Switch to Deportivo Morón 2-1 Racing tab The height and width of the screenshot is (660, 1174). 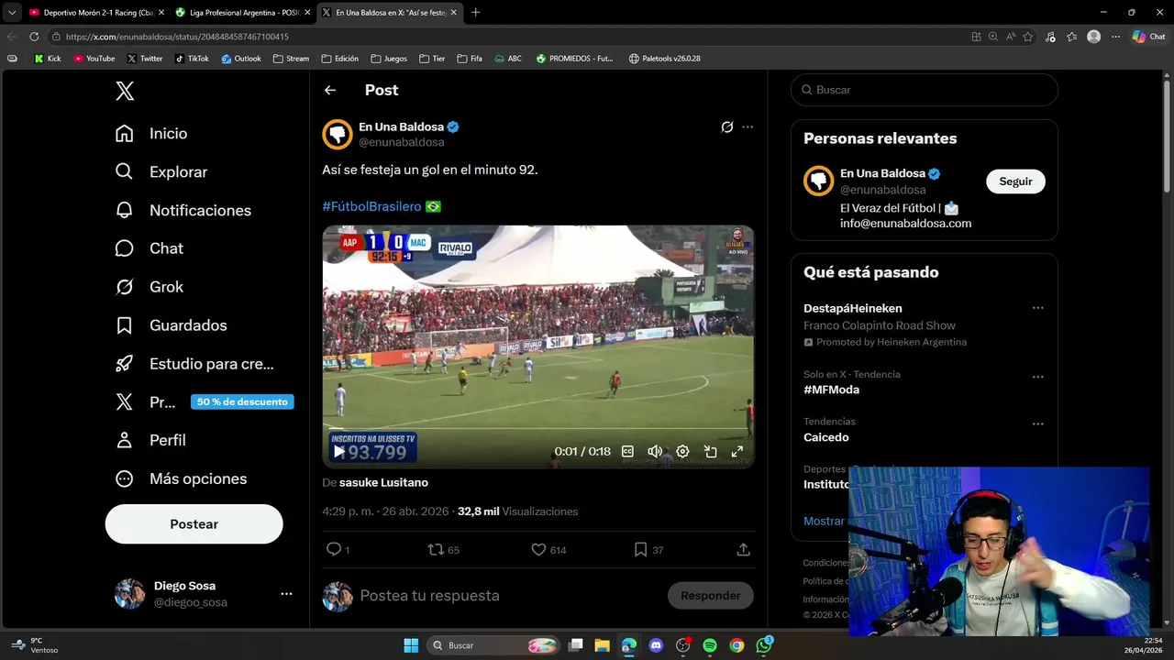point(96,12)
